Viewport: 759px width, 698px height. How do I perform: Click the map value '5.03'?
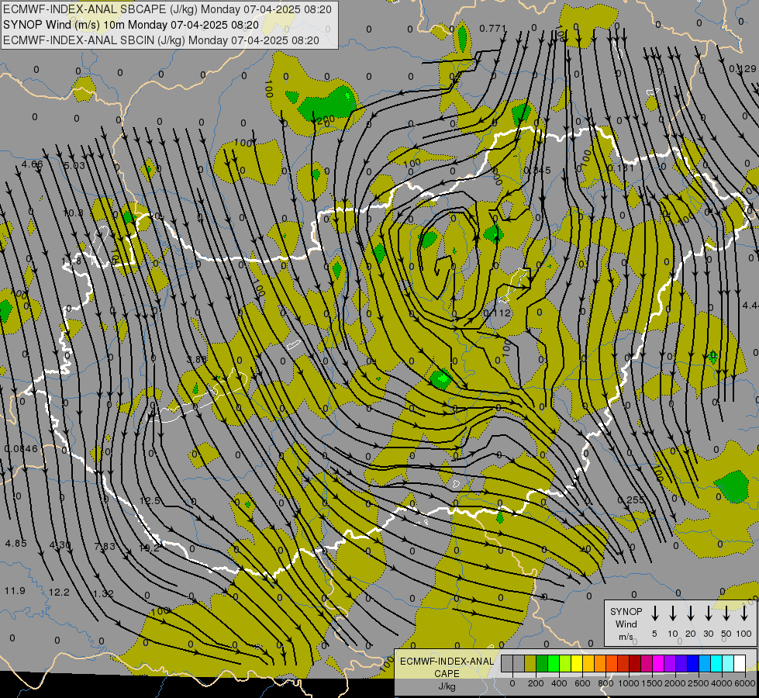75,166
